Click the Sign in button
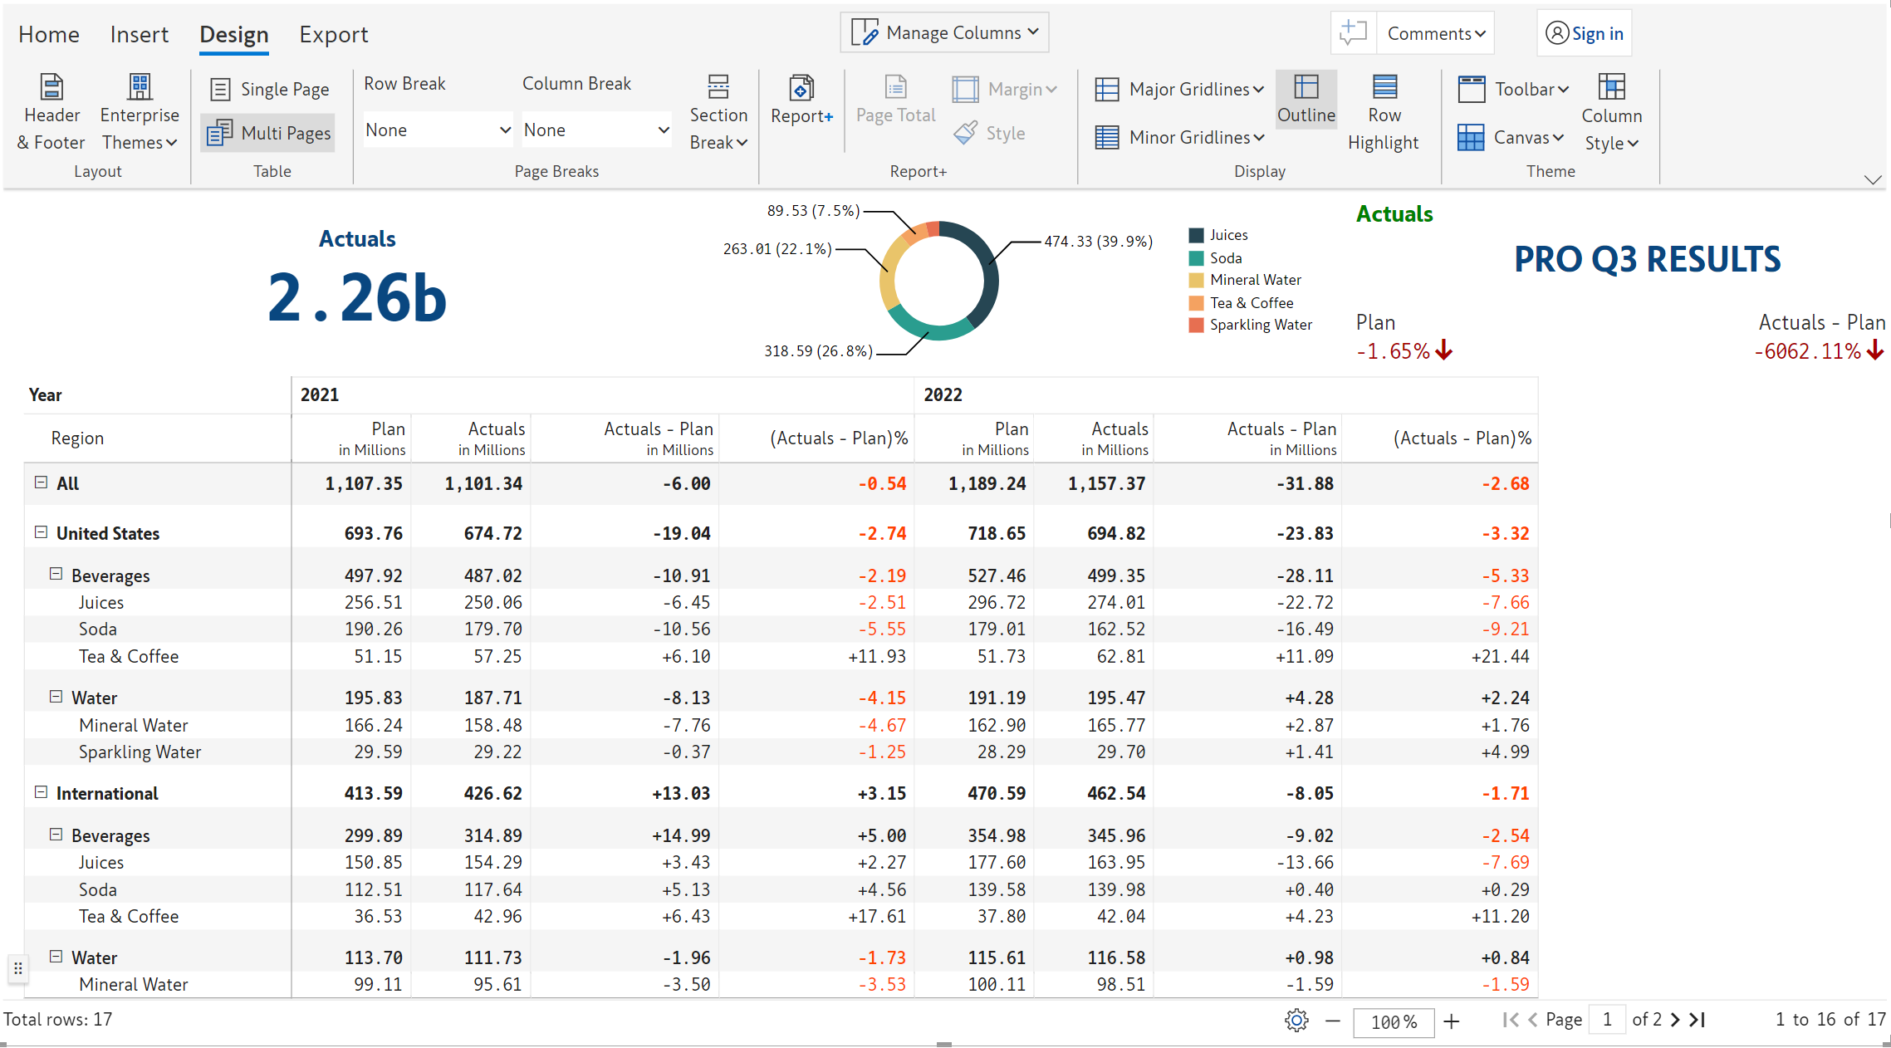 1585,33
